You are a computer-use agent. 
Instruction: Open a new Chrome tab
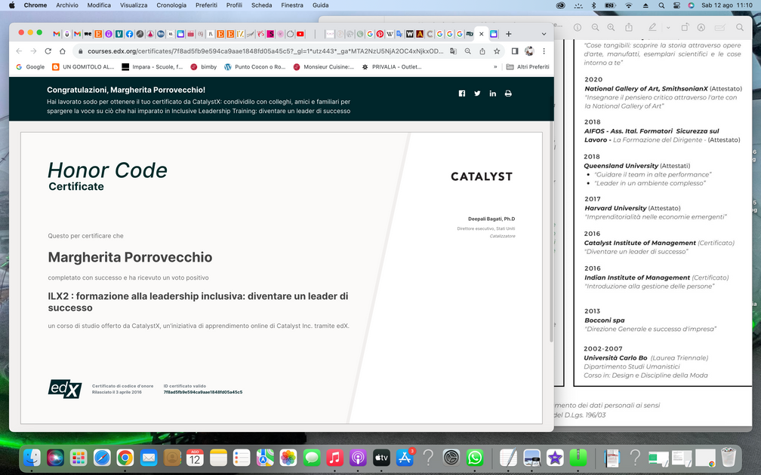[509, 34]
